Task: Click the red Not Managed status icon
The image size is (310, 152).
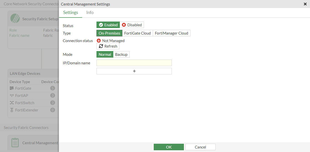Action: (x=99, y=41)
